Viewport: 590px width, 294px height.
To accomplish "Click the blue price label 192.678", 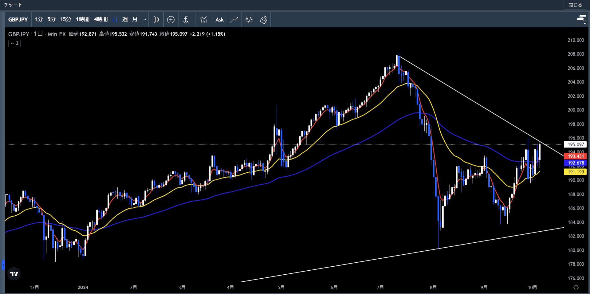I will pyautogui.click(x=576, y=163).
